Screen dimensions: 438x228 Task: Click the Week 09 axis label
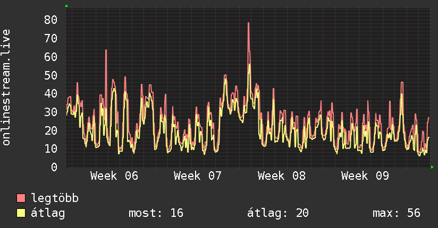pyautogui.click(x=365, y=176)
